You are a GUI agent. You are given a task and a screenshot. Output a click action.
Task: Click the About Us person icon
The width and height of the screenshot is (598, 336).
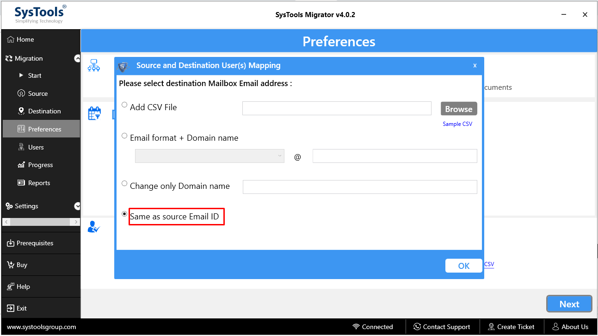coord(555,327)
